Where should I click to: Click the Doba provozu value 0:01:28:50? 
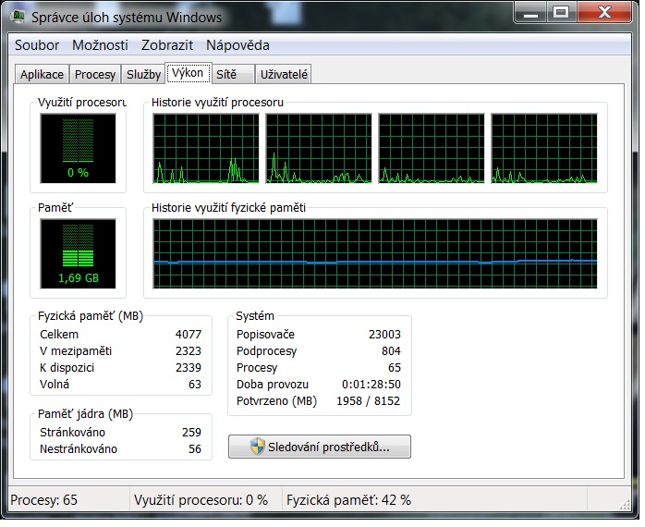coord(371,385)
